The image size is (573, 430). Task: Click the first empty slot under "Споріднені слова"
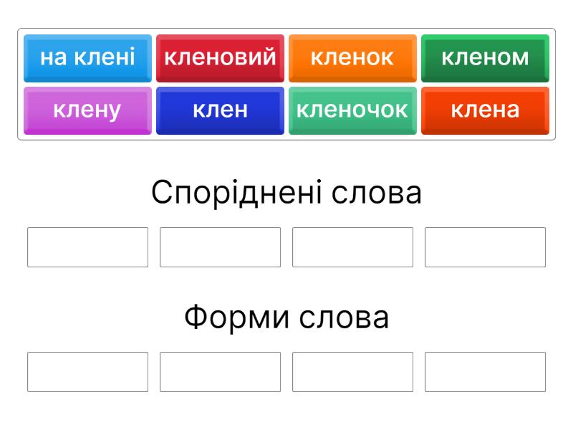point(87,247)
